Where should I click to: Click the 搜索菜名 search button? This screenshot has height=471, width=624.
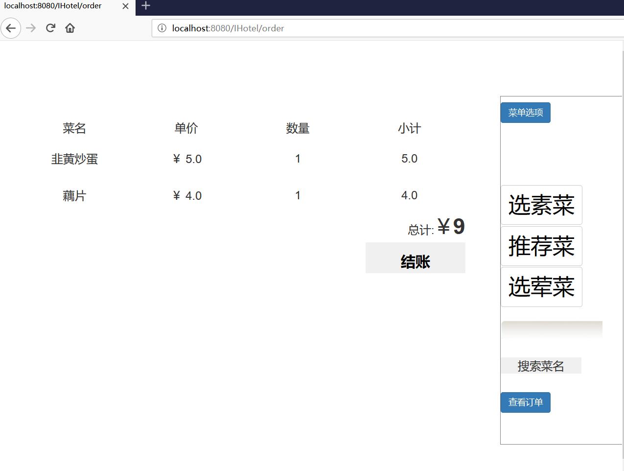[540, 365]
